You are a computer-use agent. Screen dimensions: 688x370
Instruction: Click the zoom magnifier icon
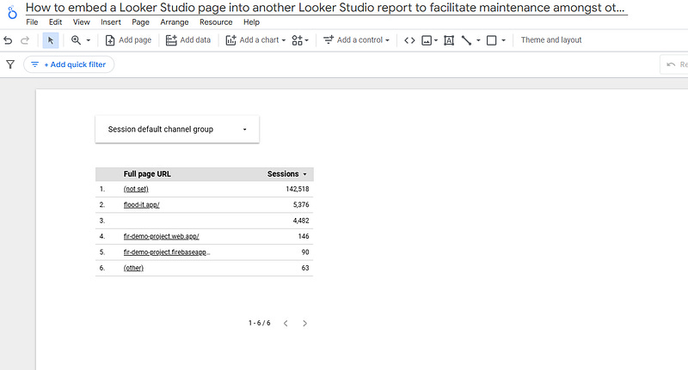click(x=76, y=39)
